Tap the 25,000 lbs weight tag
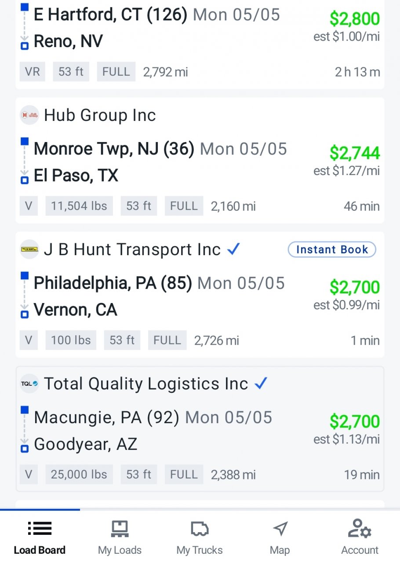The width and height of the screenshot is (400, 563). point(79,474)
